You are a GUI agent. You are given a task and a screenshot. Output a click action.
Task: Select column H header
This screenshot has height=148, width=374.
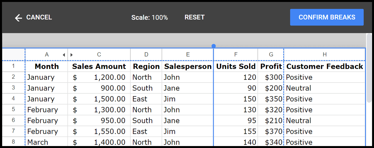pos(324,55)
